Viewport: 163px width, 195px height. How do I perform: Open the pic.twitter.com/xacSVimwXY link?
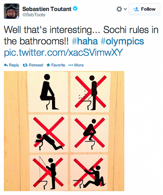click(63, 53)
